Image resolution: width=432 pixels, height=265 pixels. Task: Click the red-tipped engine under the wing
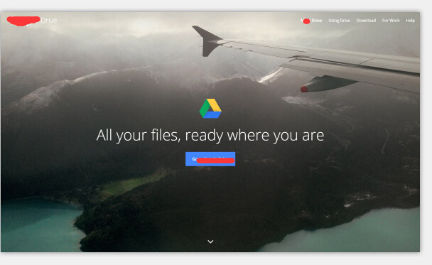point(325,85)
